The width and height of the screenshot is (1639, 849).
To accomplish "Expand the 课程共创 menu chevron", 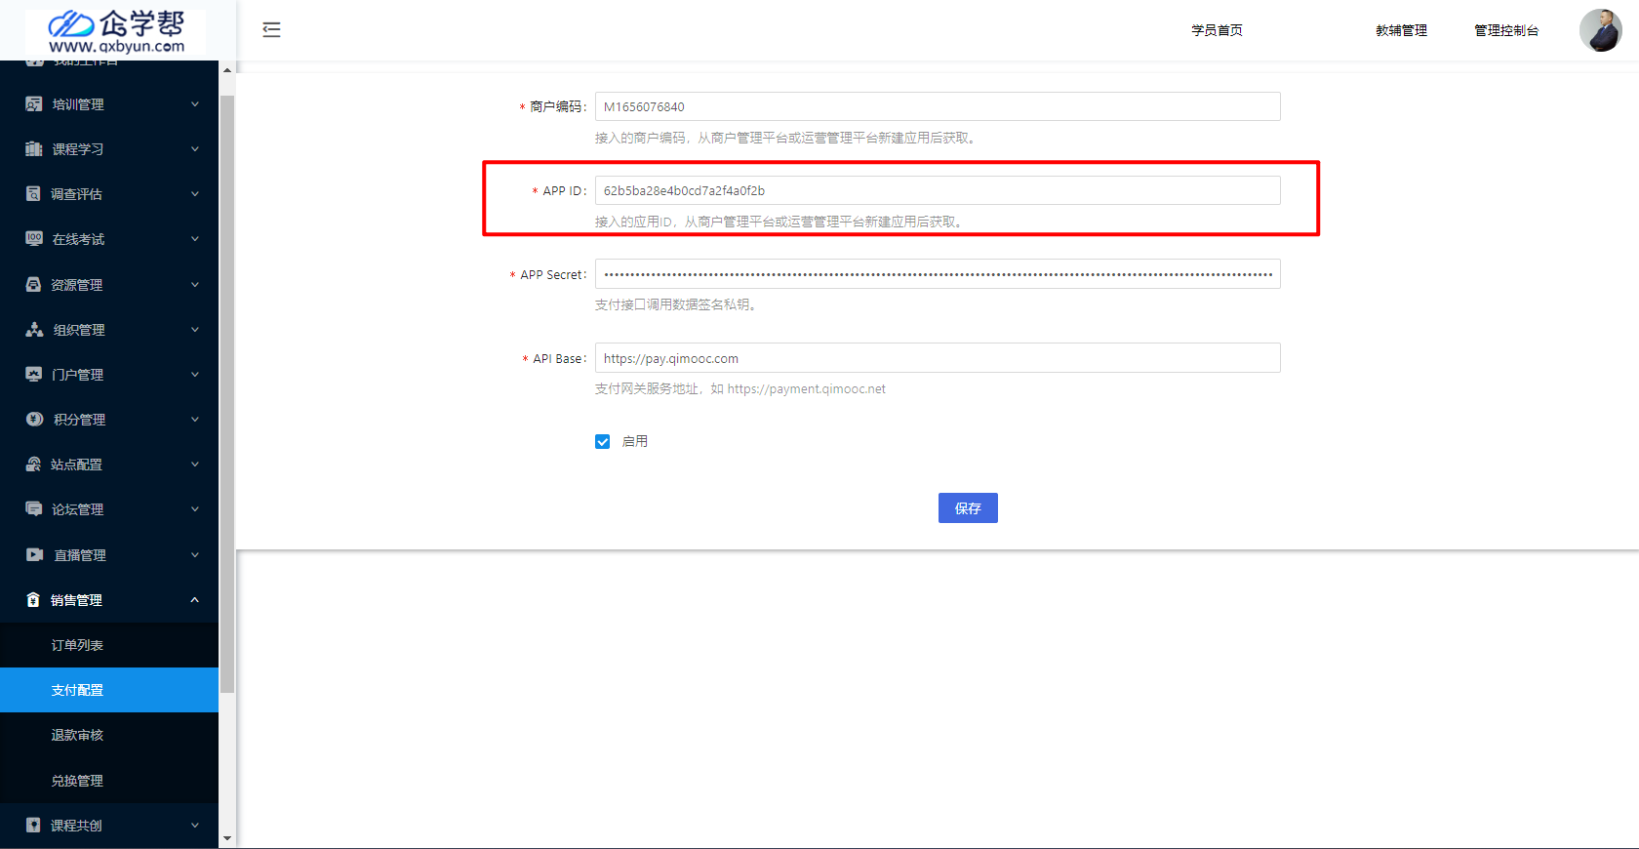I will tap(195, 826).
